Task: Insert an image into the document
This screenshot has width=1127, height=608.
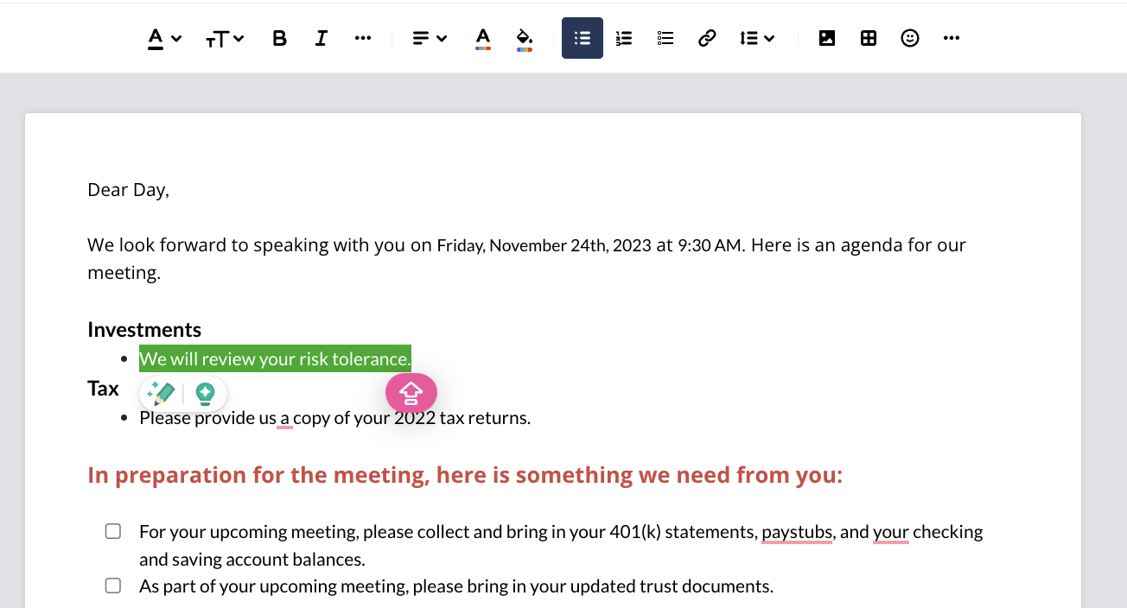Action: pos(827,38)
